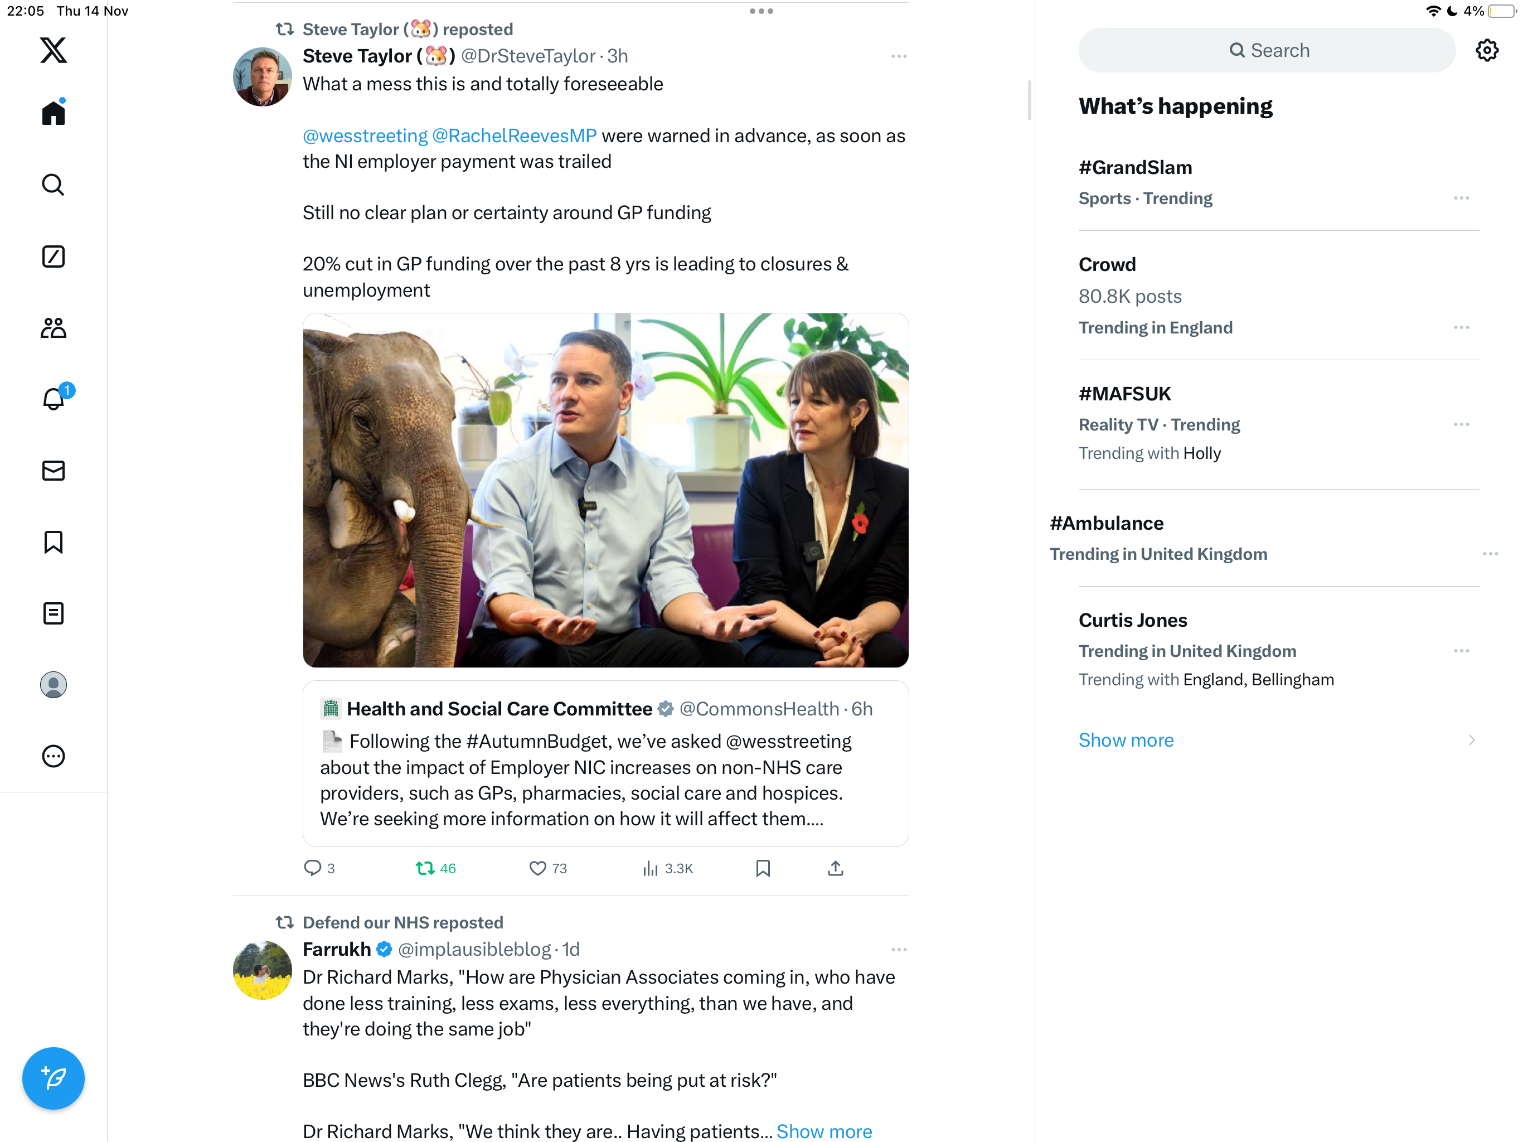Screen dimensions: 1523x1142
Task: Open more options on Farrukh's post
Action: (899, 950)
